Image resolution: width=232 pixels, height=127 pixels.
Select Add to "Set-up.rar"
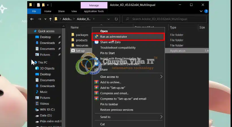pyautogui.click(x=128, y=88)
